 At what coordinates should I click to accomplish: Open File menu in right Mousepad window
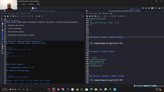pos(87,14)
